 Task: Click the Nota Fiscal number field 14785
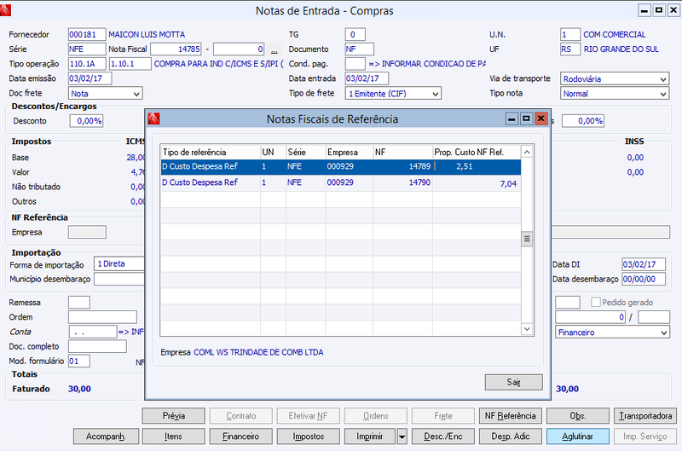(176, 49)
